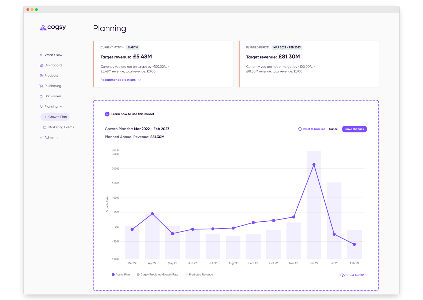Click the Export to CSV cloud icon

[x=342, y=275]
